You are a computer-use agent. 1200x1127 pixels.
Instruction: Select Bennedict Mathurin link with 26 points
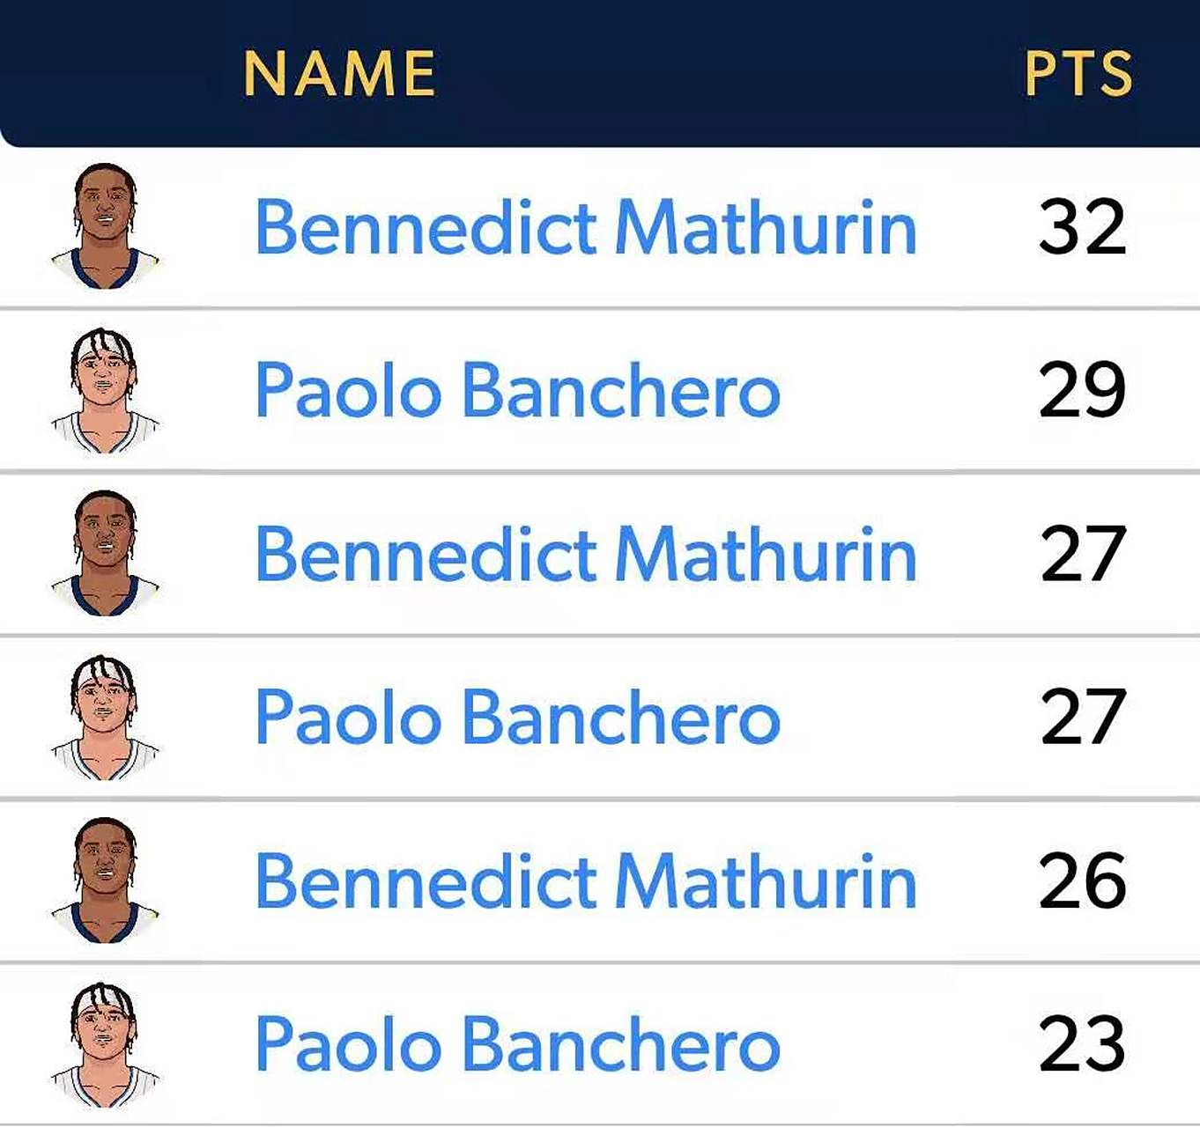pyautogui.click(x=586, y=881)
